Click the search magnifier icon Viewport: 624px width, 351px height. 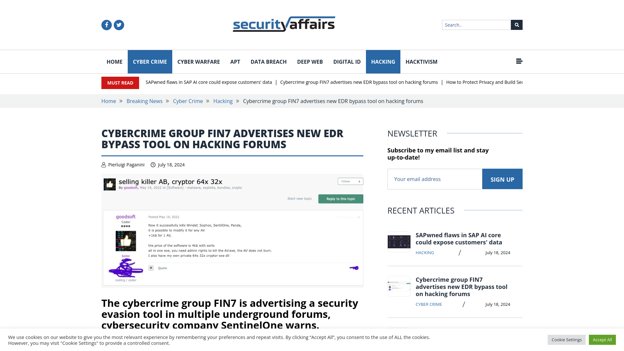click(516, 25)
